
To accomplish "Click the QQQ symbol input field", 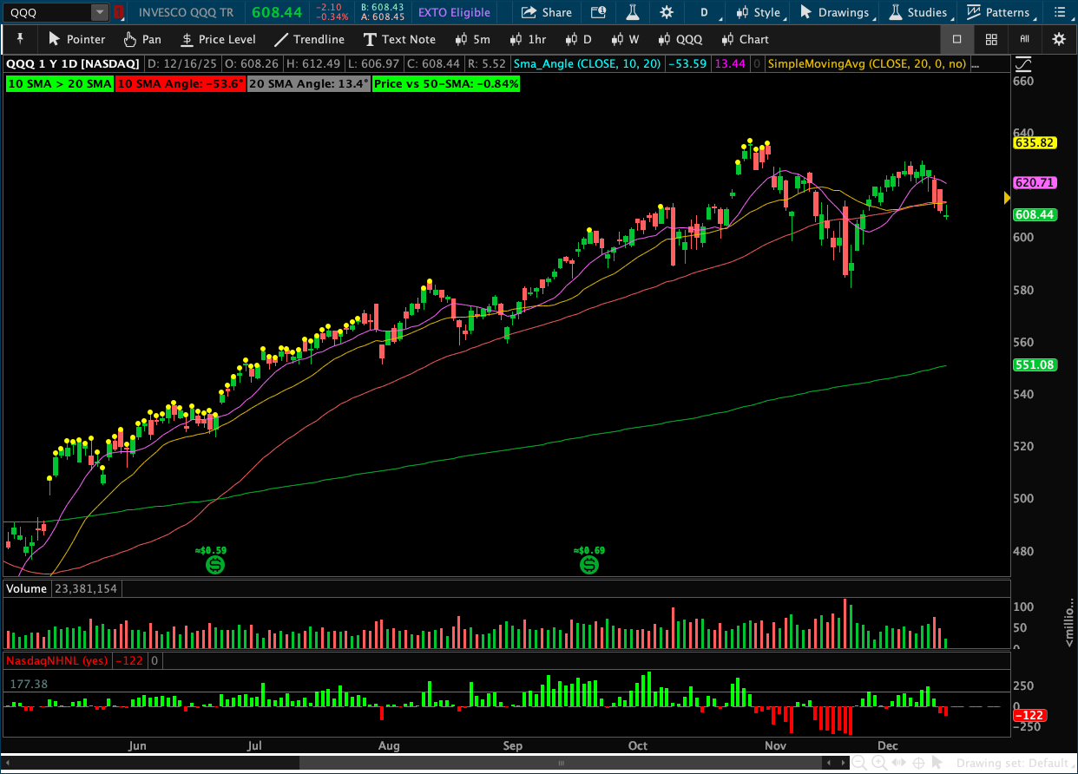I will [x=46, y=12].
